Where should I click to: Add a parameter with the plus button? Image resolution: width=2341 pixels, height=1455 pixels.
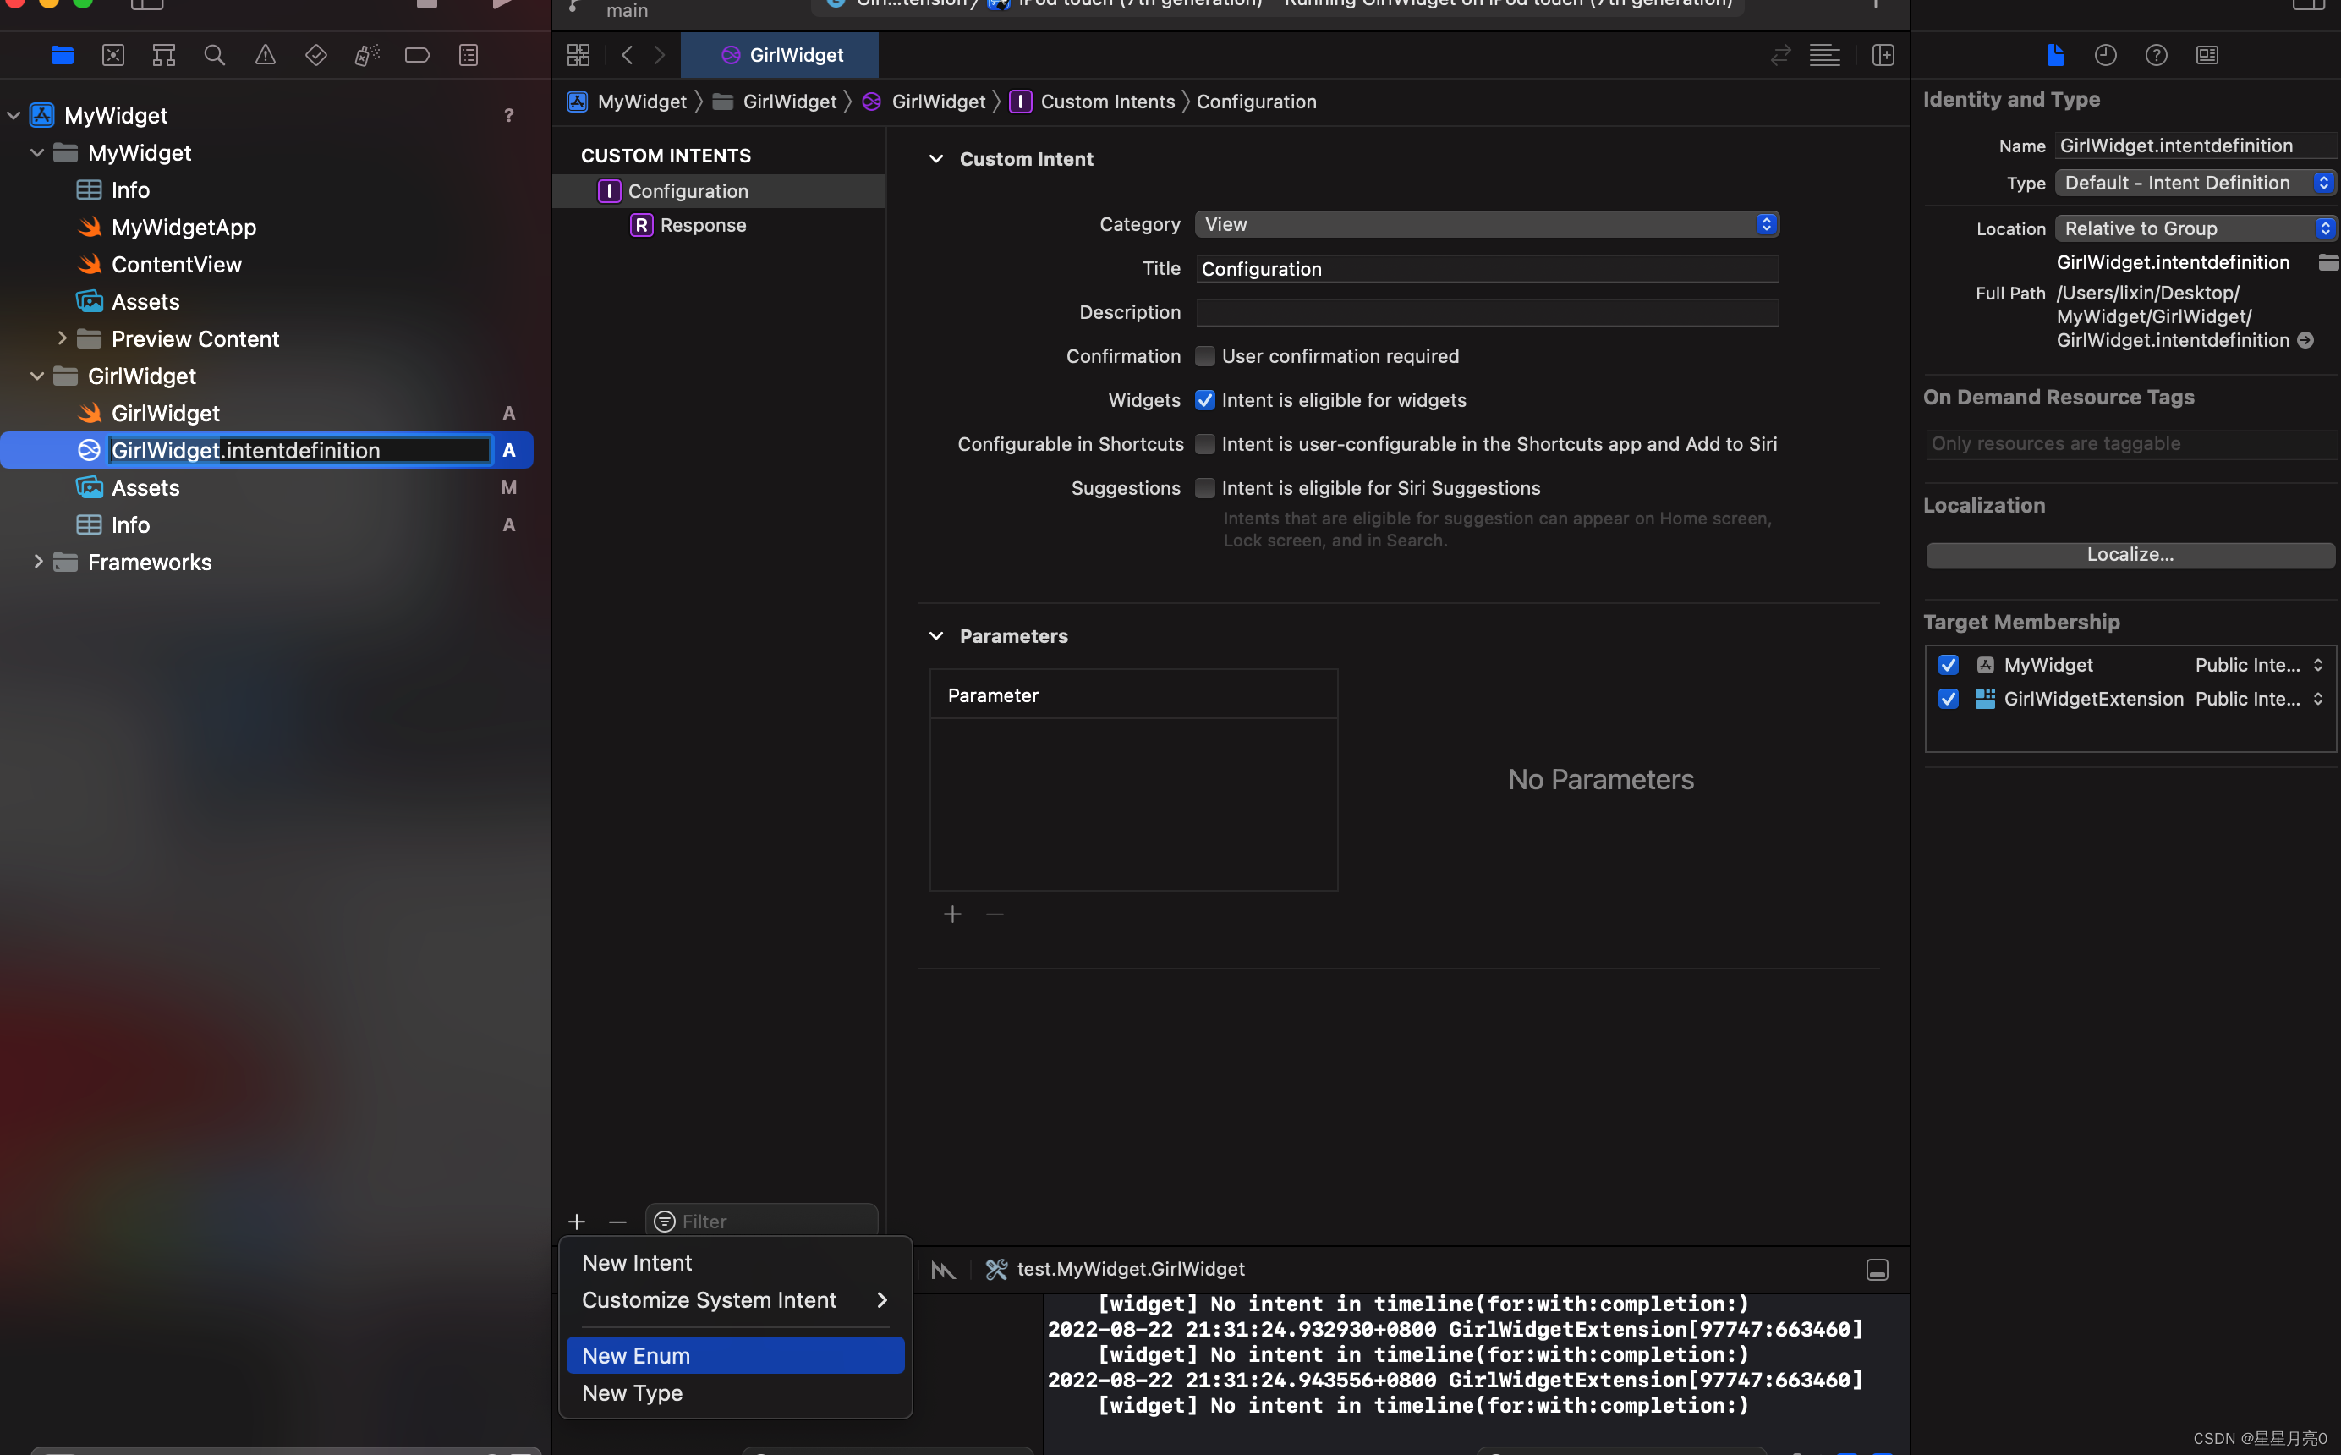[952, 914]
